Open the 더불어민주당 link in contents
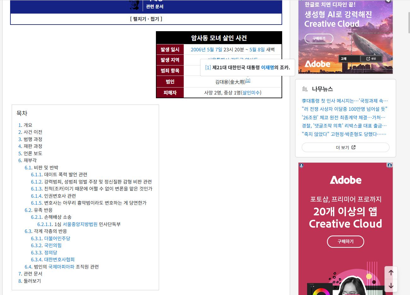 tap(57, 238)
